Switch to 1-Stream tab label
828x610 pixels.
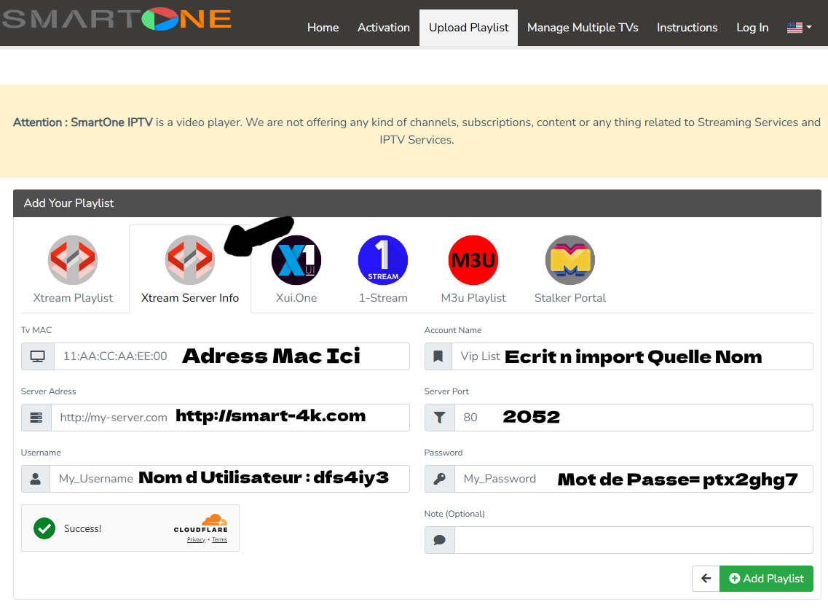pos(383,298)
